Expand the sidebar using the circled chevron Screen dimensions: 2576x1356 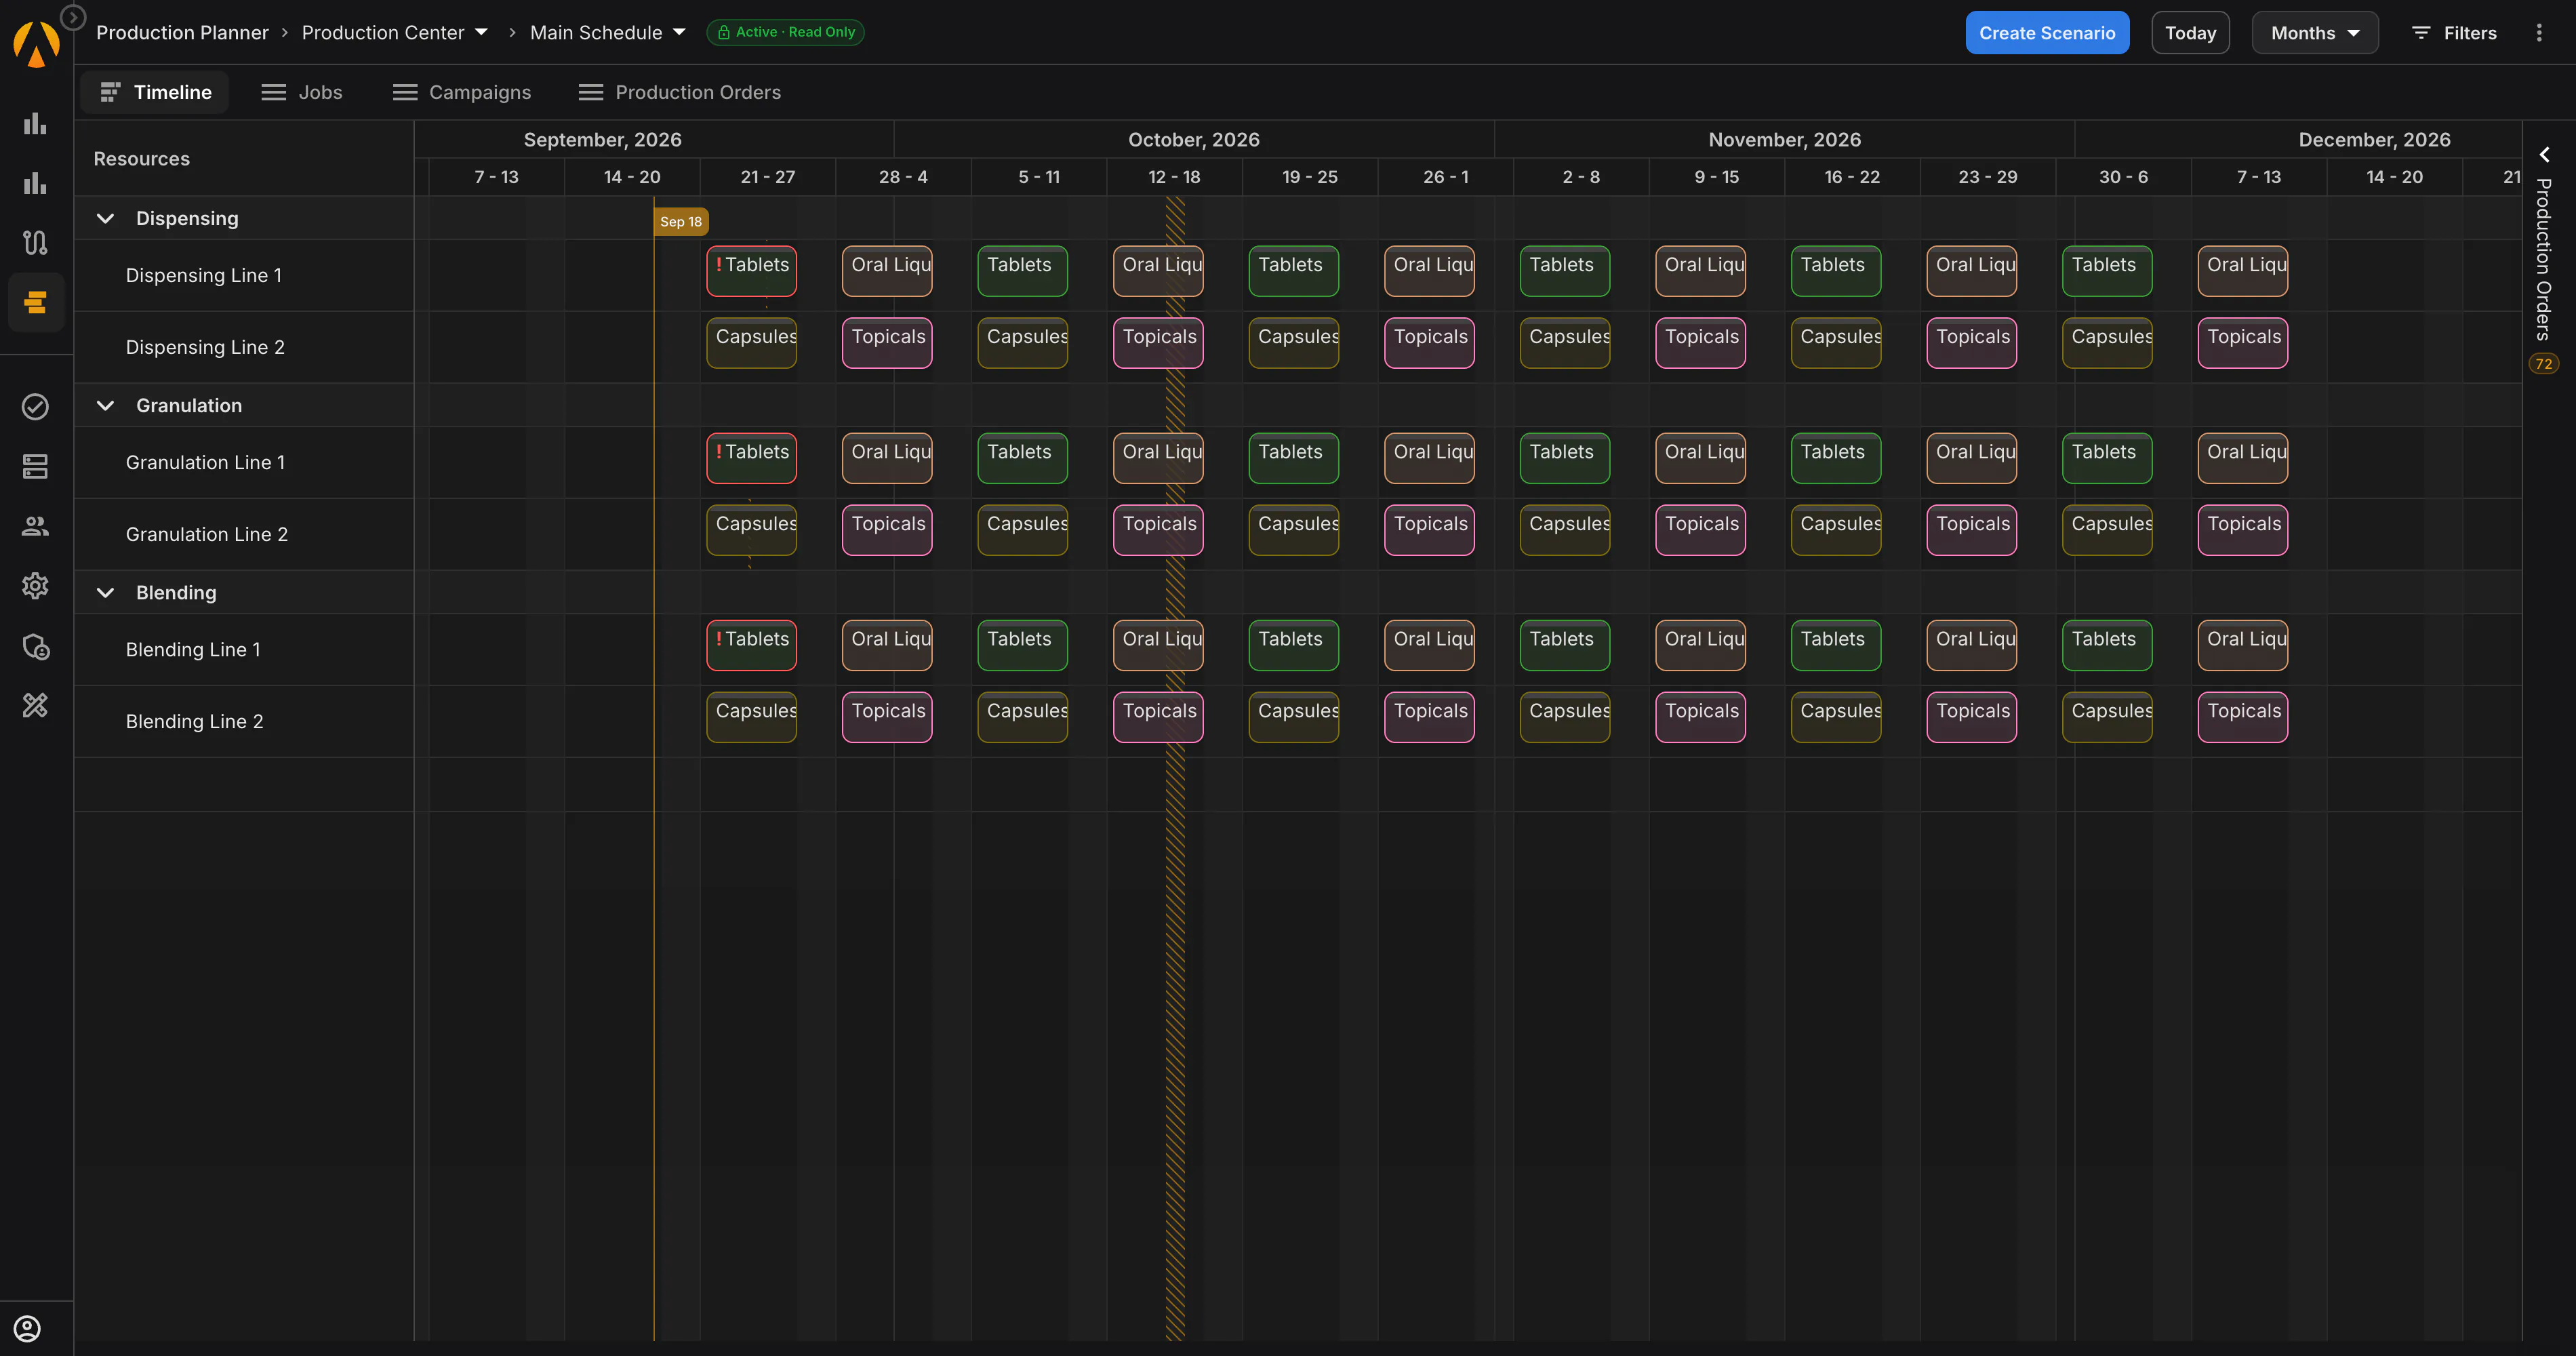pyautogui.click(x=73, y=17)
